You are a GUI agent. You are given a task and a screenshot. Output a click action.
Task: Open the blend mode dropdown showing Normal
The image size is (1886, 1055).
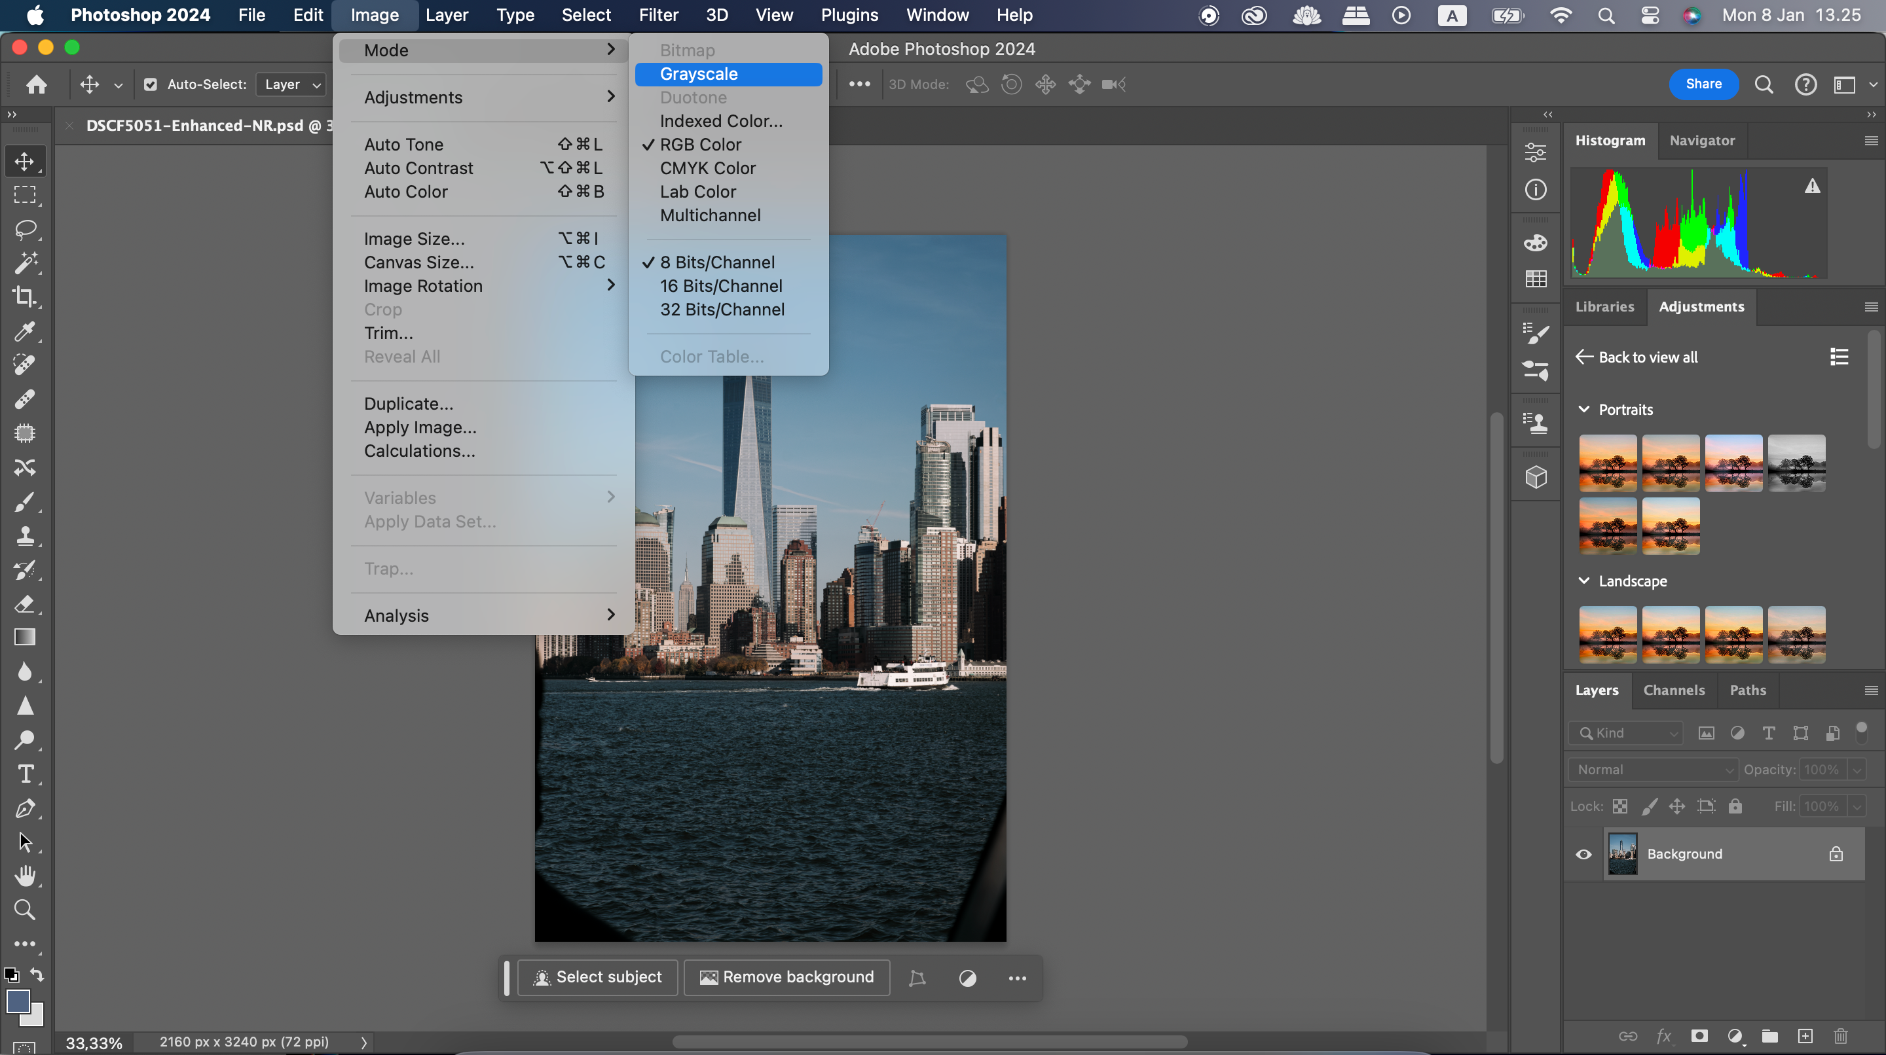pyautogui.click(x=1652, y=769)
